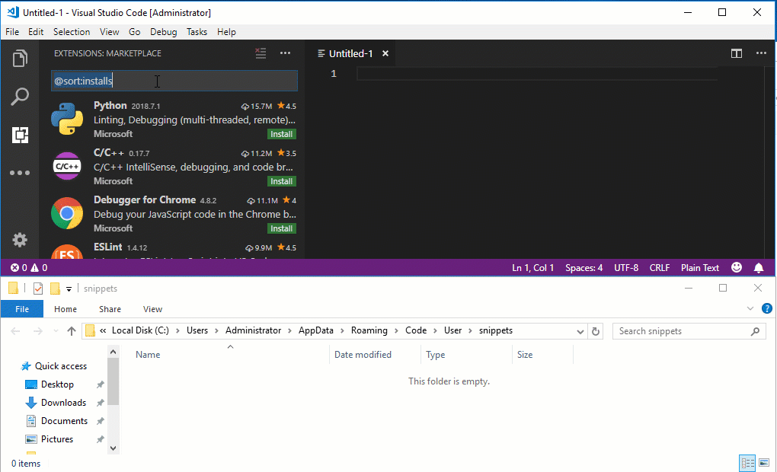The width and height of the screenshot is (777, 472).
Task: Open File Explorer help icon
Action: pos(766,308)
